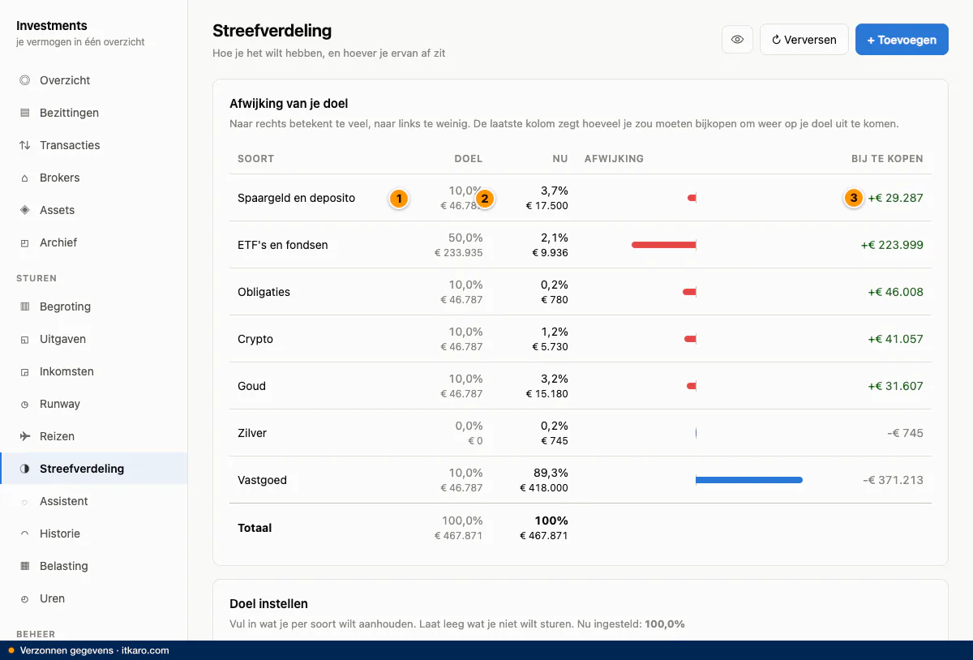973x660 pixels.
Task: Open the Assistent menu item
Action: point(93,501)
